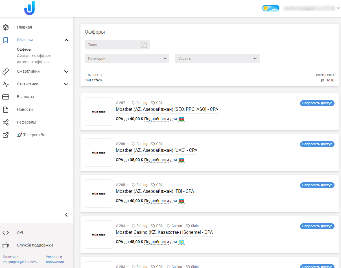Select Доступные офферы submenu item

tap(34, 56)
